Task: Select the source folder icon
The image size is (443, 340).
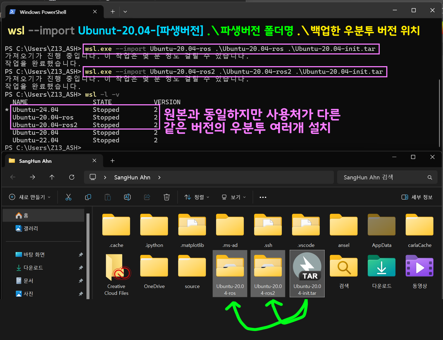Action: pyautogui.click(x=192, y=266)
